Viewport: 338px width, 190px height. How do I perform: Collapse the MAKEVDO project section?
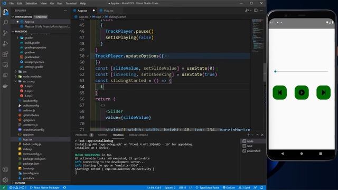tap(13, 32)
